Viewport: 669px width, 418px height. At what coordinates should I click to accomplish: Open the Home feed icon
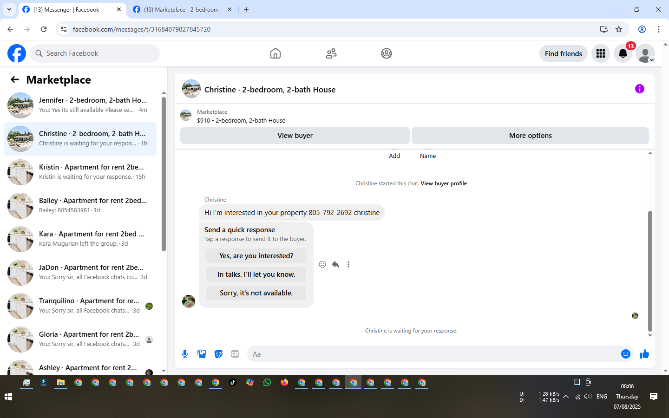coord(275,53)
